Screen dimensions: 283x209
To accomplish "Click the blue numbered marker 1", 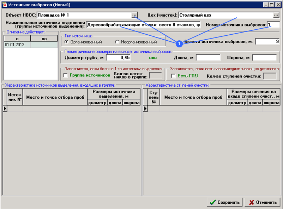I will [x=179, y=43].
